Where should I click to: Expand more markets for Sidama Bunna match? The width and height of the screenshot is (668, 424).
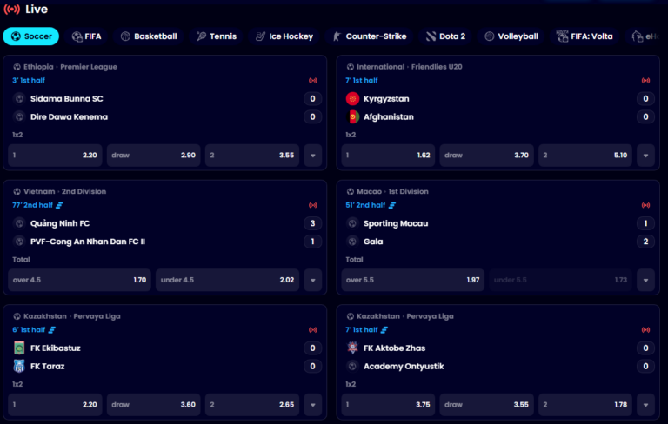click(313, 156)
